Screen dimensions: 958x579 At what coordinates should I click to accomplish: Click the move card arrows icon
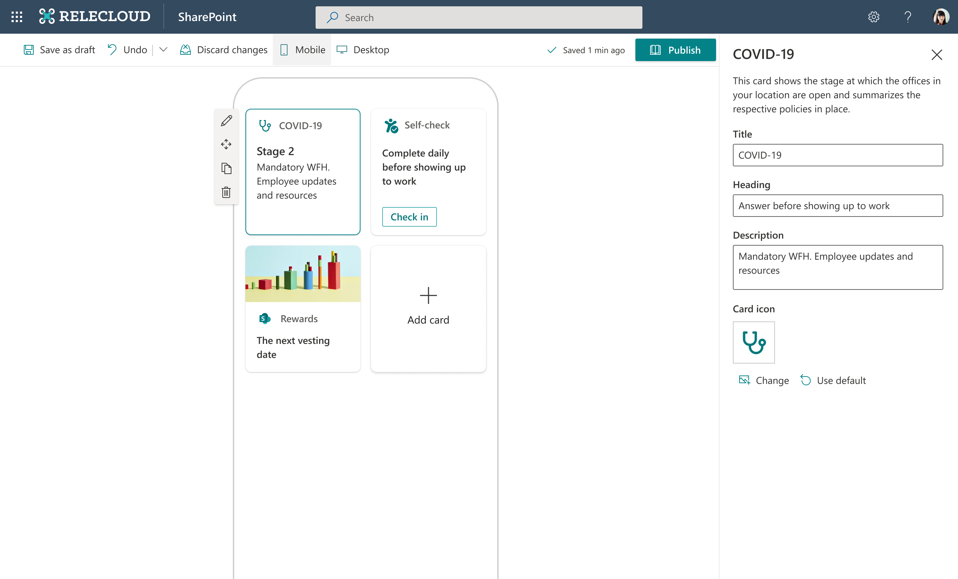(x=226, y=144)
